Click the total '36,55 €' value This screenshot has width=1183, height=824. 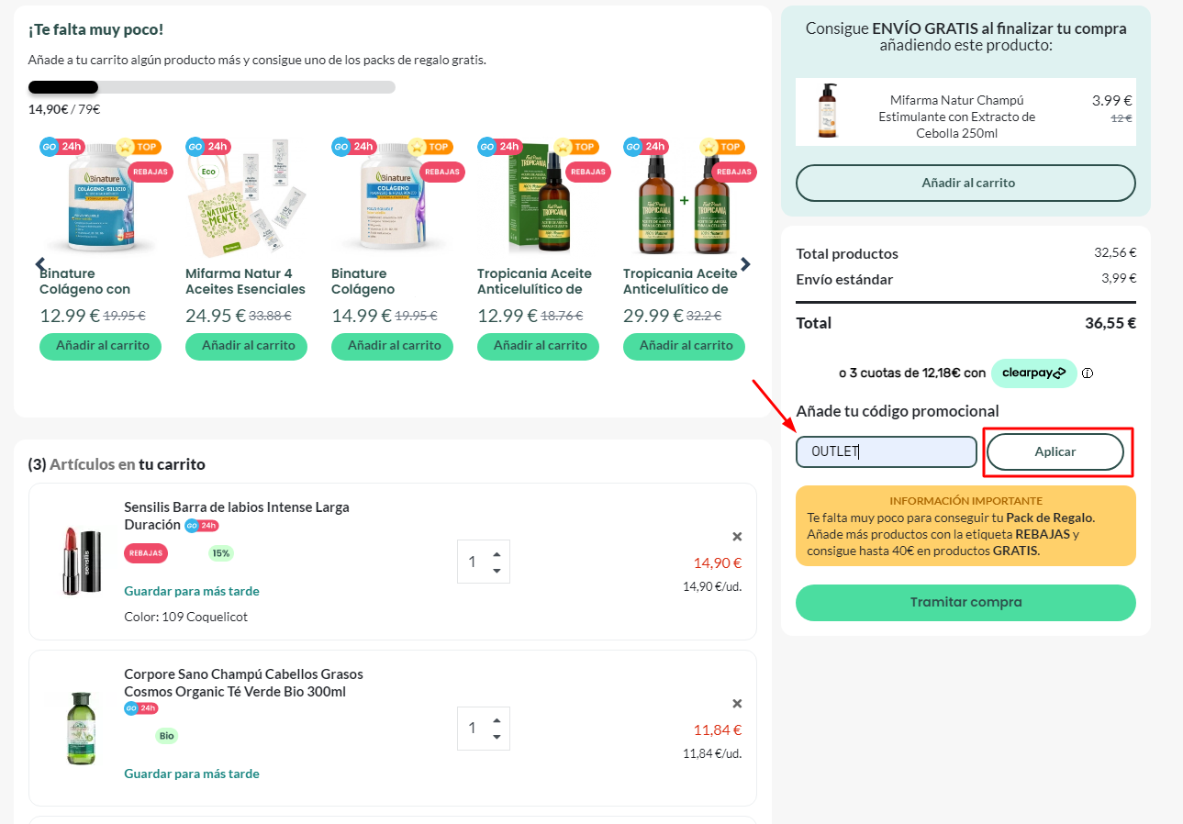click(1110, 323)
